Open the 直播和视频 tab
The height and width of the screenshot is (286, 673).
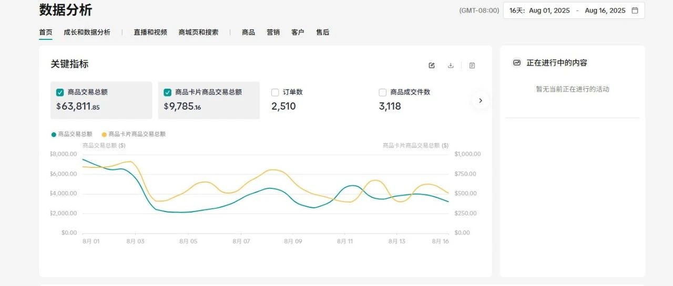tap(150, 33)
